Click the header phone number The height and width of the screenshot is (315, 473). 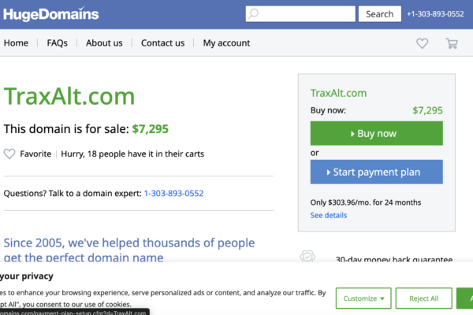(x=437, y=14)
